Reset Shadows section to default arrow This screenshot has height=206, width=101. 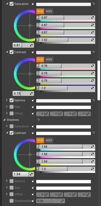click(x=39, y=120)
